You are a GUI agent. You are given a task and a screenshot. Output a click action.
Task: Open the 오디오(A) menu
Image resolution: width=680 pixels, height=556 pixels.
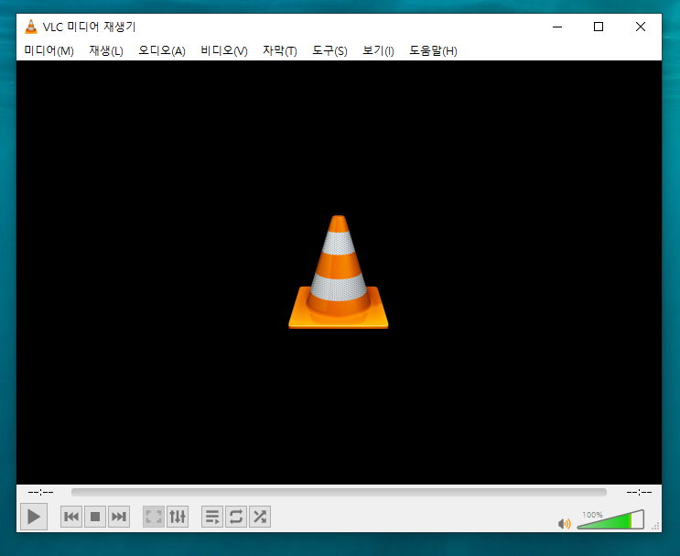(x=162, y=50)
